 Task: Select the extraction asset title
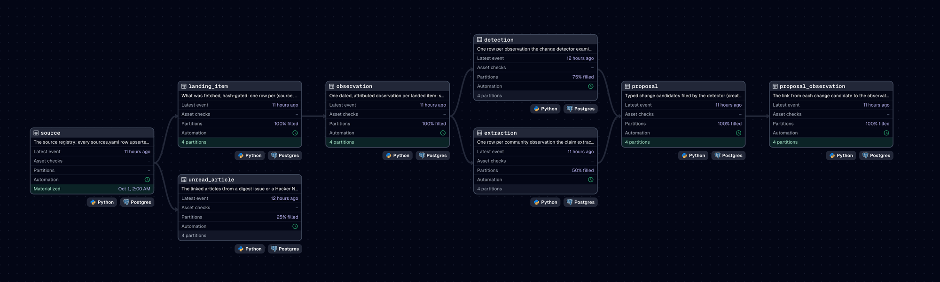tap(500, 133)
